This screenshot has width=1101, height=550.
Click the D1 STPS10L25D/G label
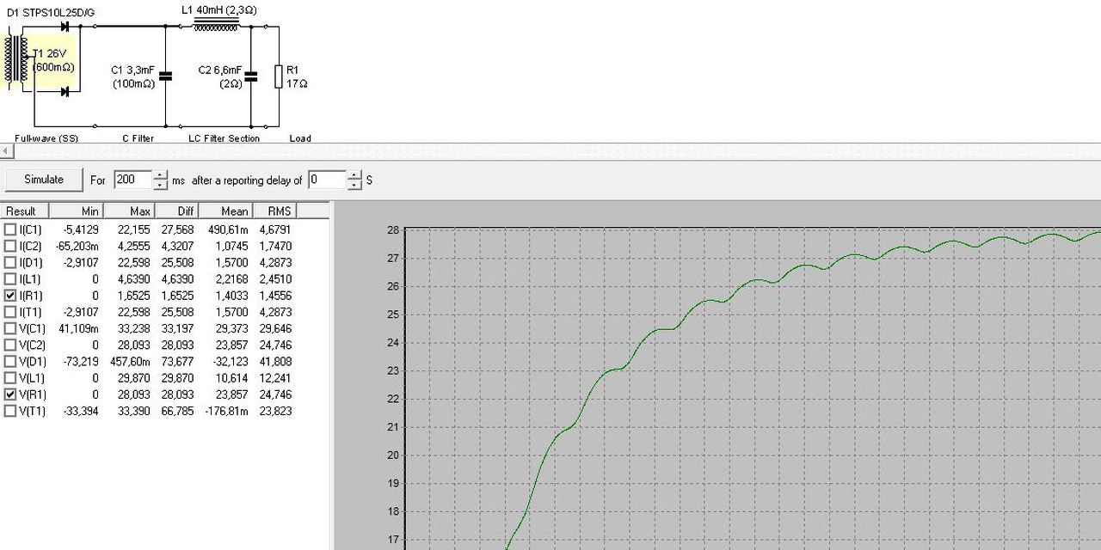tap(51, 12)
